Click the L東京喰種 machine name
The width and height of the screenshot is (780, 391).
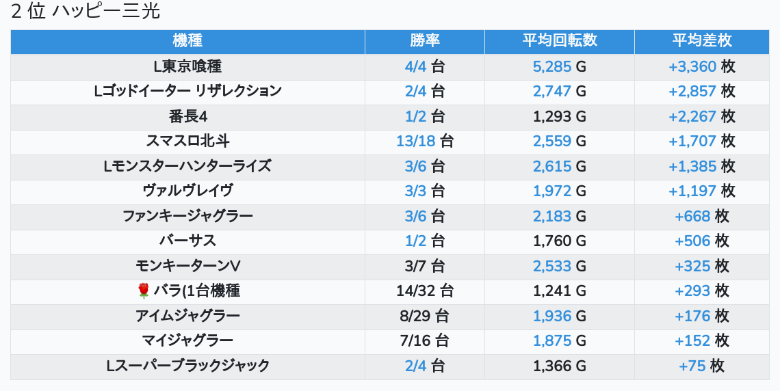pyautogui.click(x=187, y=66)
